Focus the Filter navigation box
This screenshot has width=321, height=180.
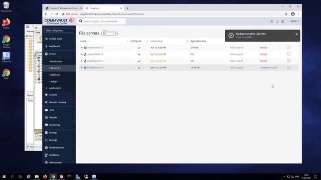click(x=59, y=30)
